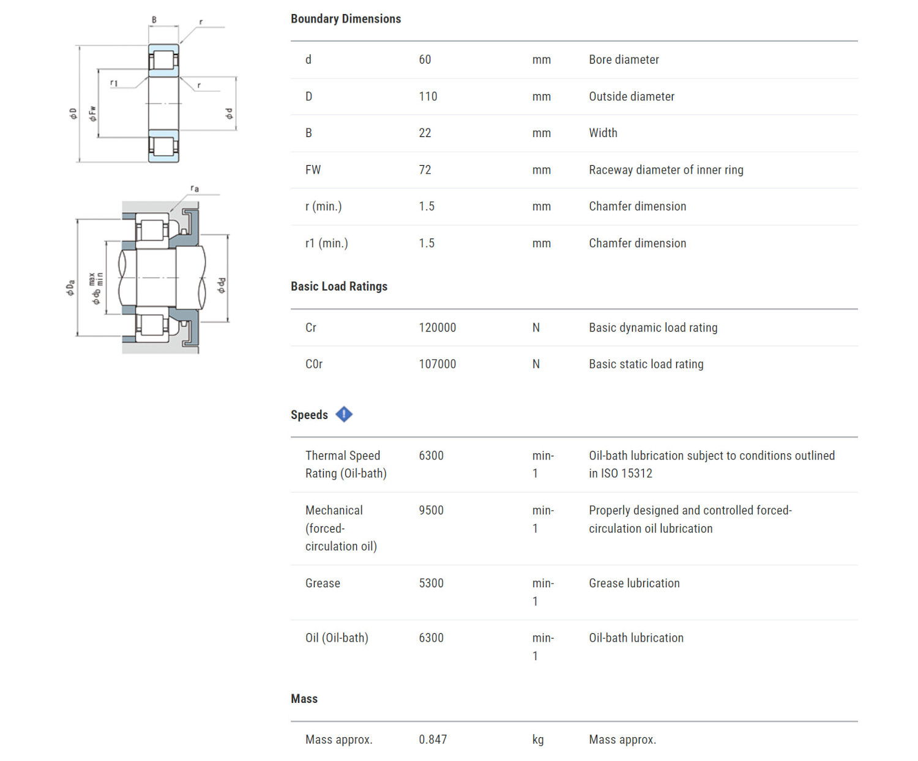Select the Cr value 120000
Image resolution: width=918 pixels, height=761 pixels.
[437, 328]
